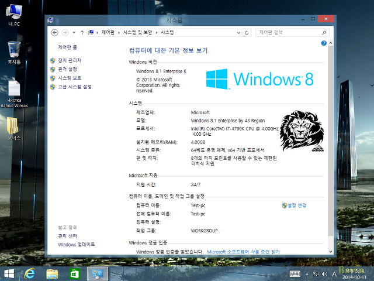Select the Microsoft manufacturer value

click(200, 112)
